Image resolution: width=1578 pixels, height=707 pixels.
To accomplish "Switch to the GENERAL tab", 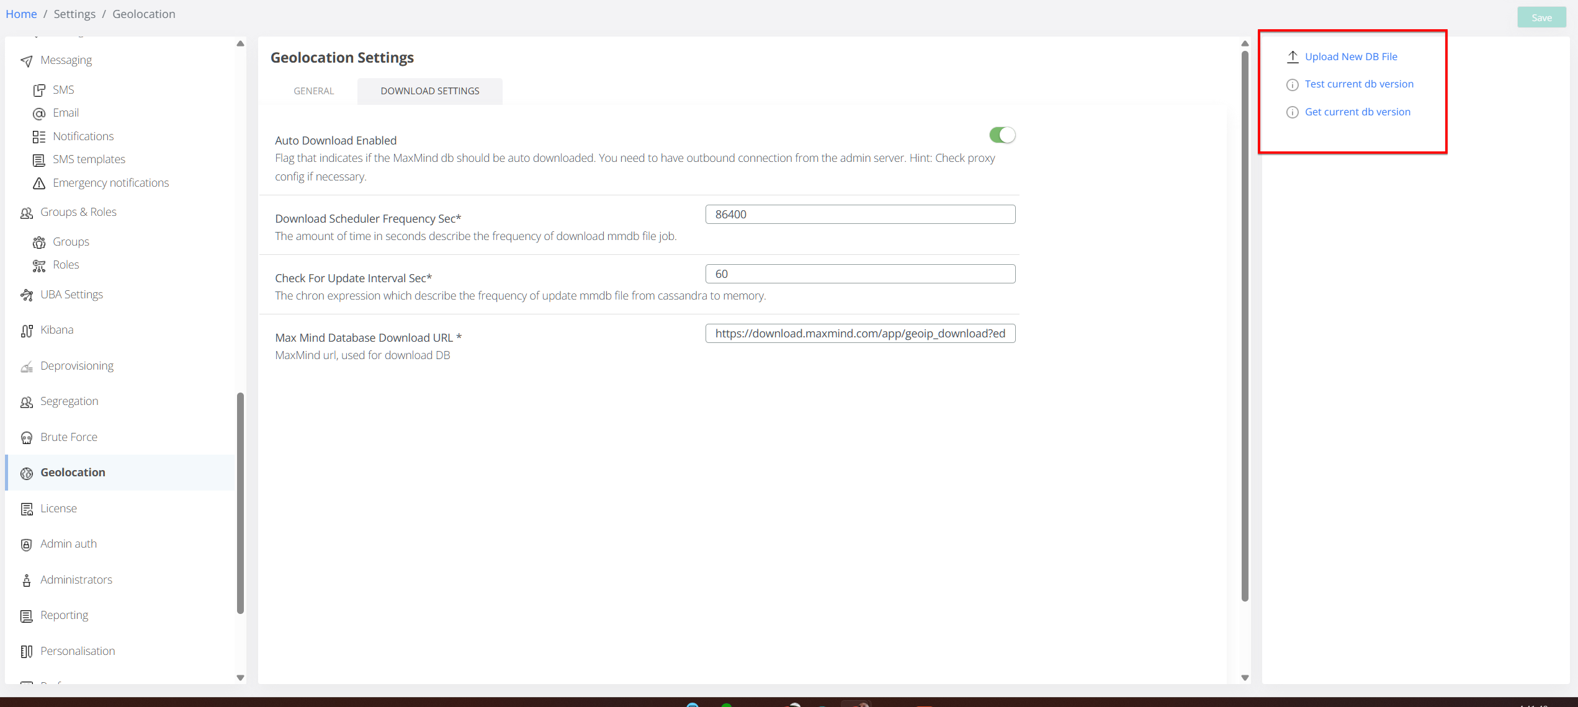I will [313, 91].
